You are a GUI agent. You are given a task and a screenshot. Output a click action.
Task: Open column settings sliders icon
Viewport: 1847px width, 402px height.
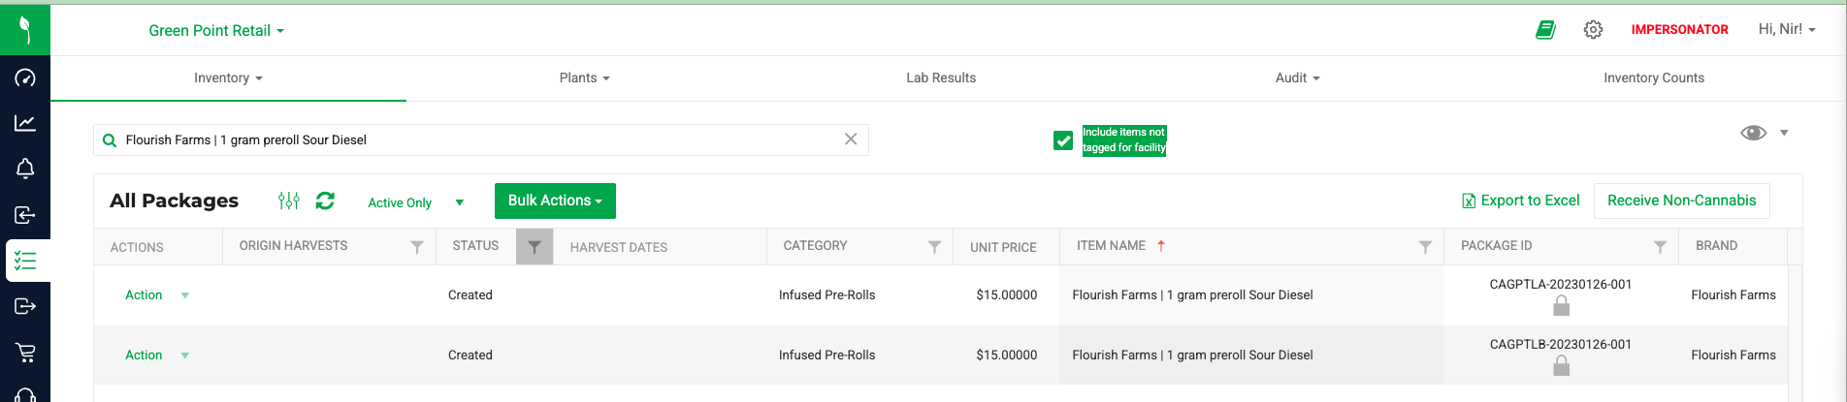tap(288, 201)
